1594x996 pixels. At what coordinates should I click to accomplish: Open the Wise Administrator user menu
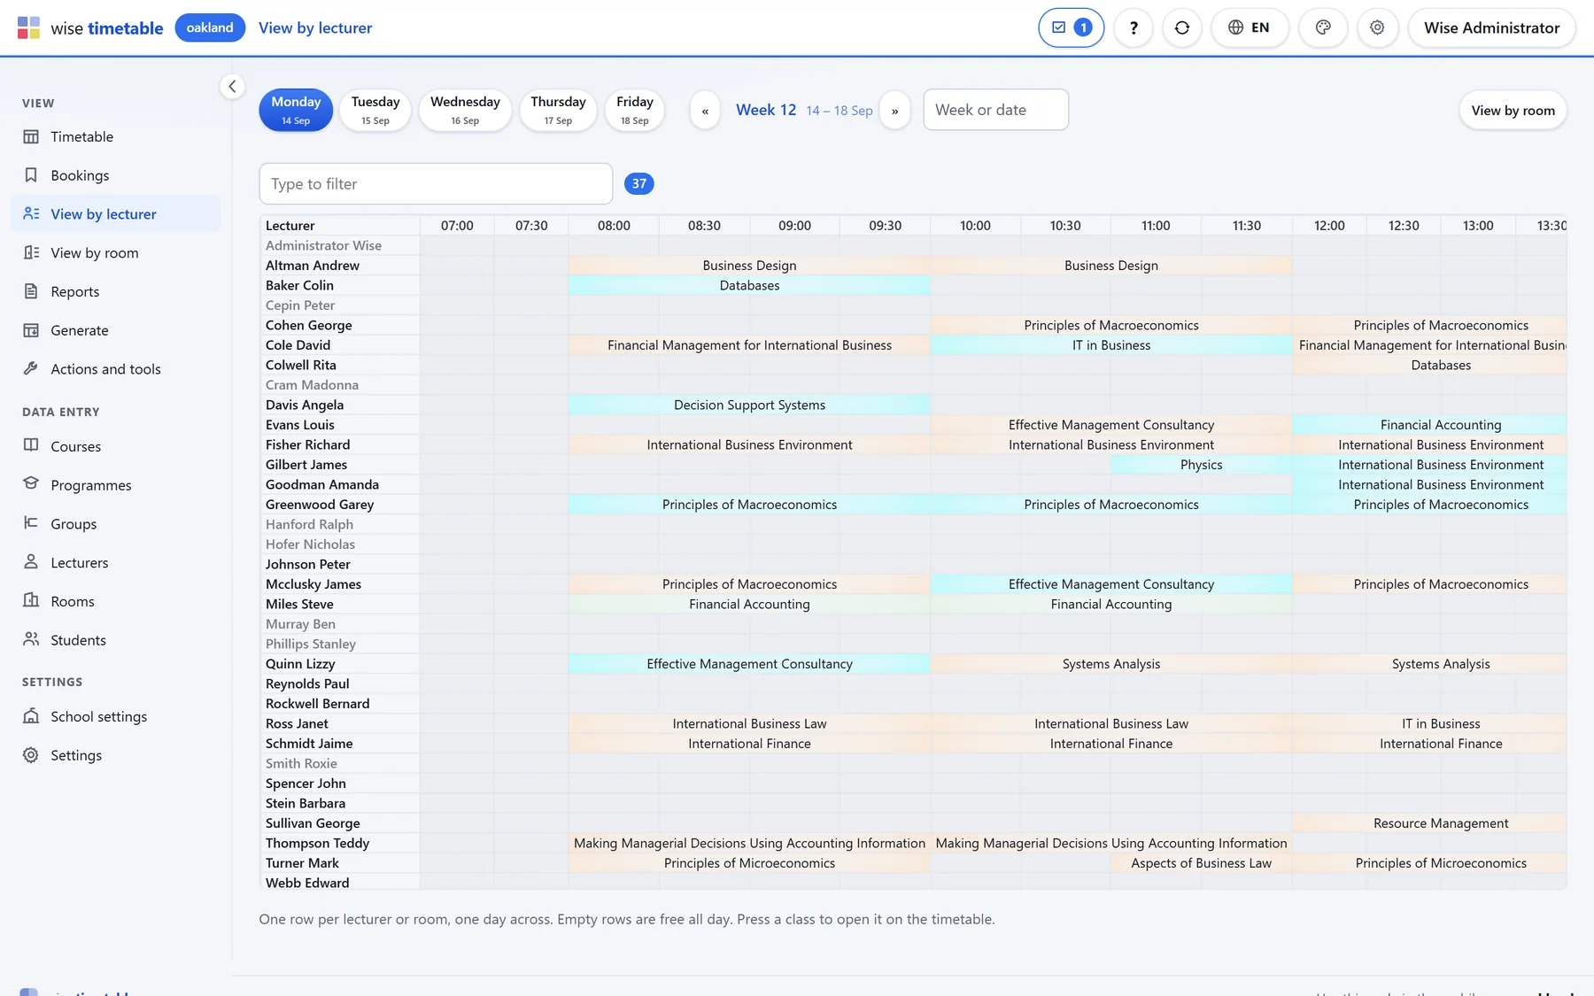[1491, 27]
